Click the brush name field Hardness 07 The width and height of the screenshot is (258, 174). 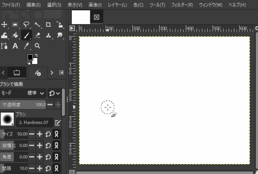pos(34,122)
